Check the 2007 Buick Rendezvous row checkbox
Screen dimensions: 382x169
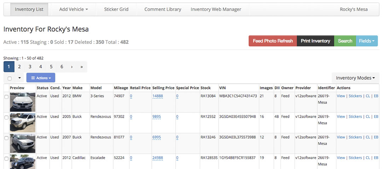[x=6, y=138]
